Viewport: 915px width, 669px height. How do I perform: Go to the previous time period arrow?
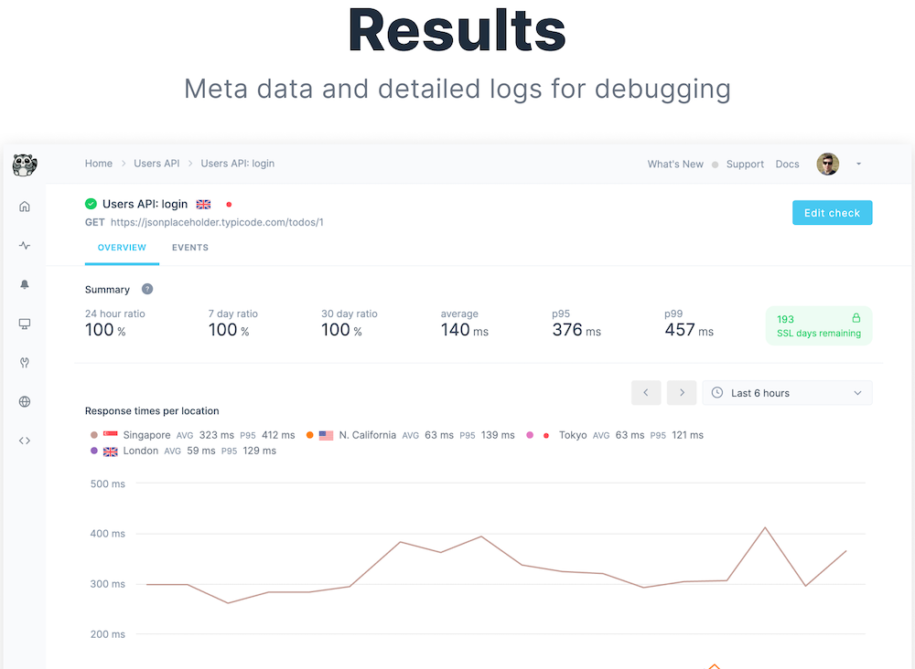tap(646, 393)
